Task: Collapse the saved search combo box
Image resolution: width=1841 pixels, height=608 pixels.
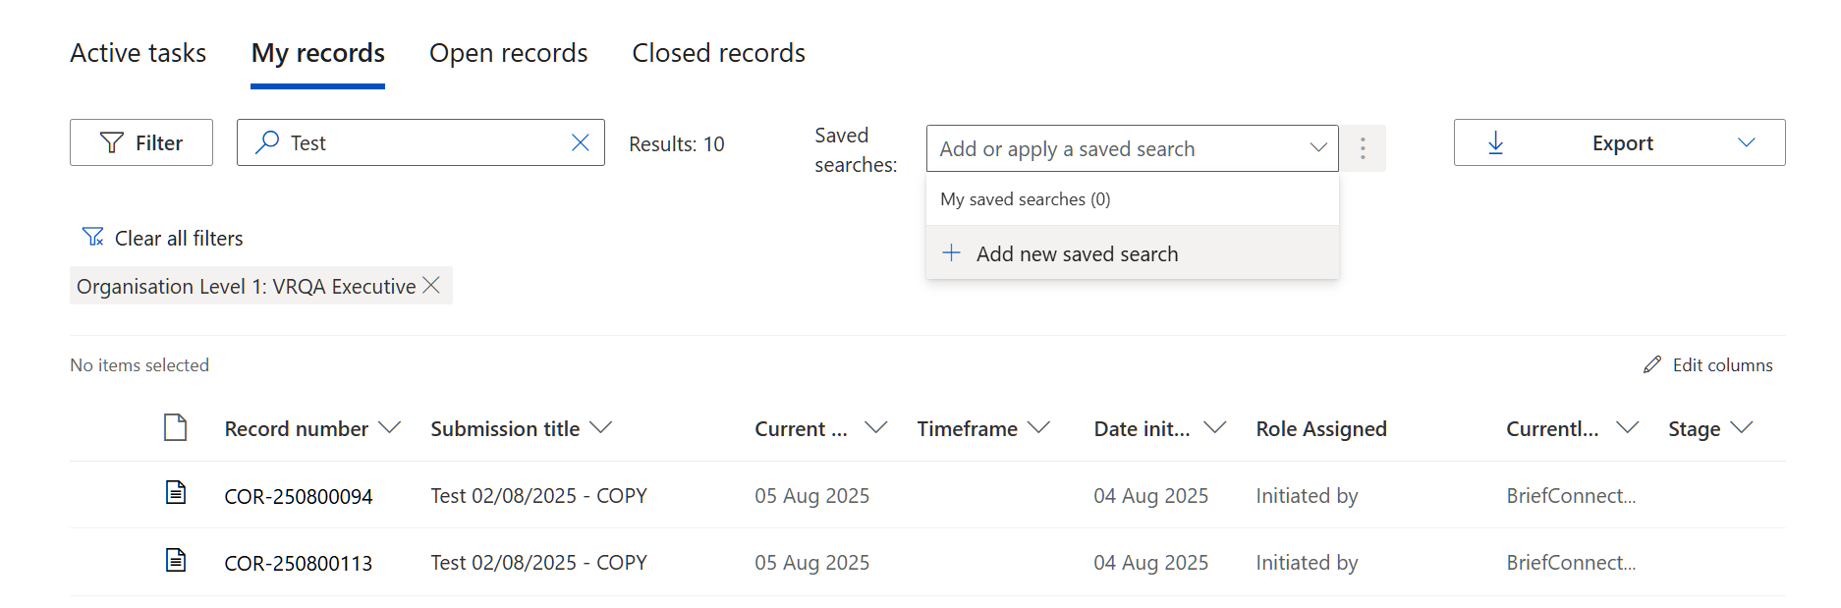Action: click(1317, 148)
